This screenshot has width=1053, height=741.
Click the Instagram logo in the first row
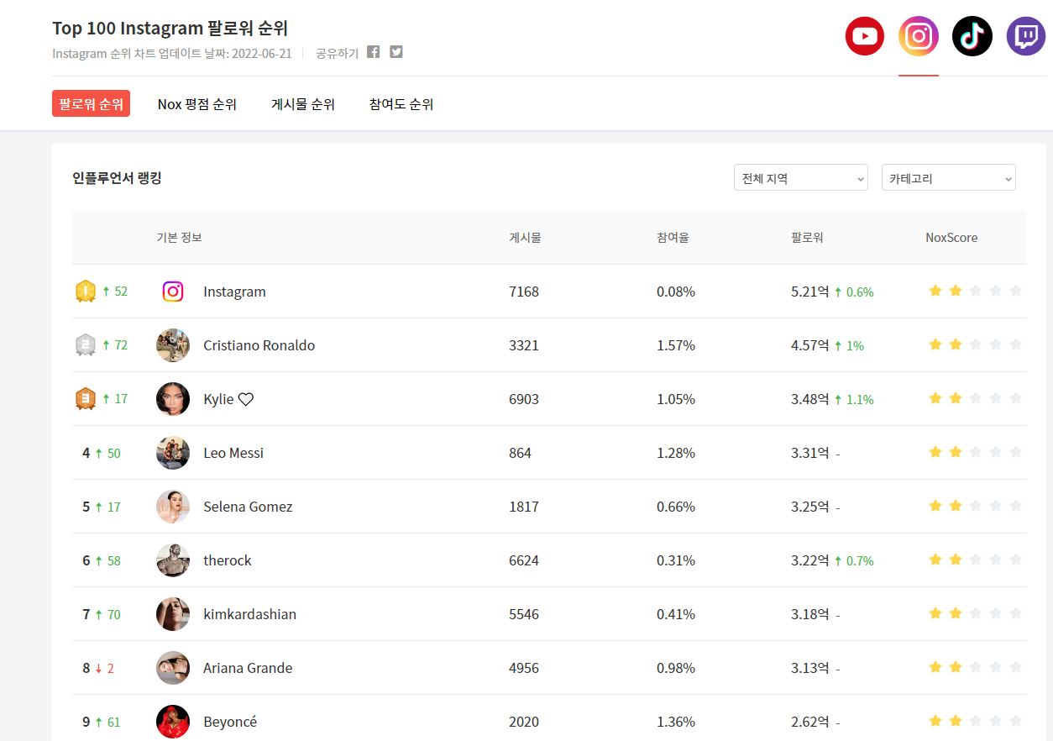(173, 292)
